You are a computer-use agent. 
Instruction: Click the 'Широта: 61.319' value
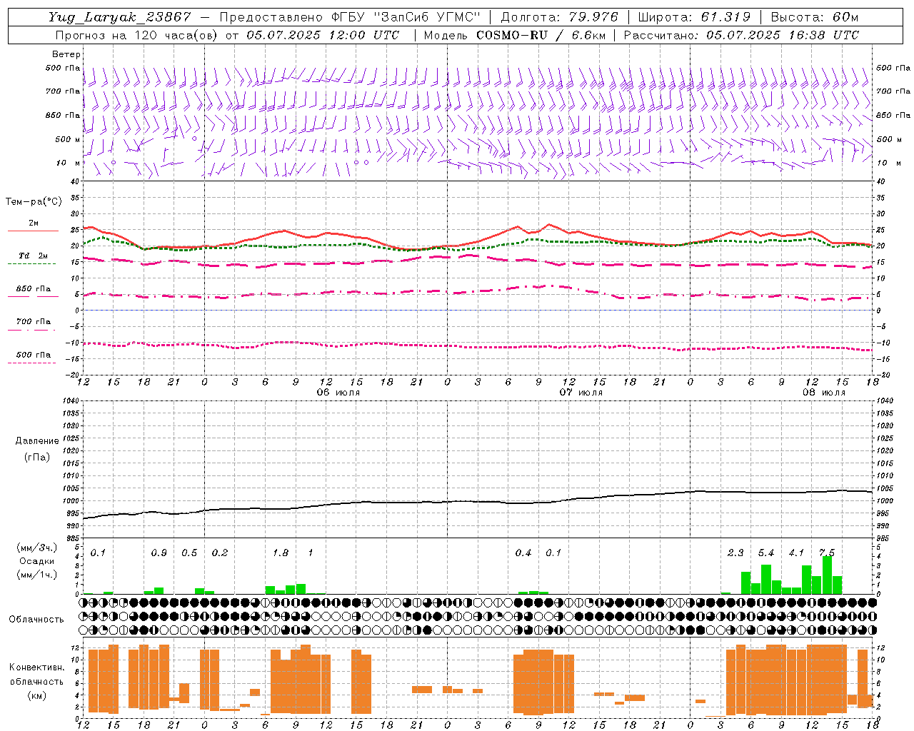(x=694, y=17)
